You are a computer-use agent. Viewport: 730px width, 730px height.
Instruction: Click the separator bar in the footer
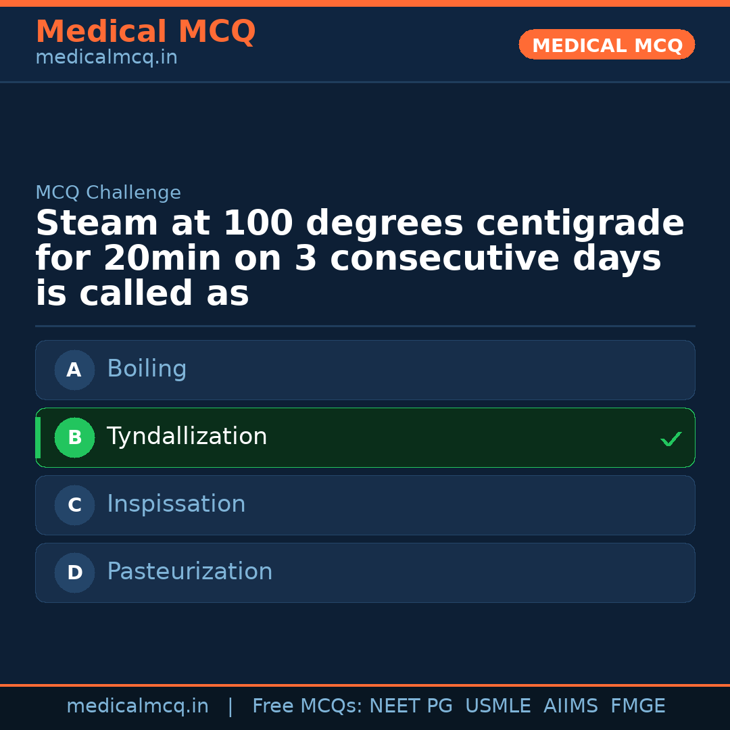[230, 706]
